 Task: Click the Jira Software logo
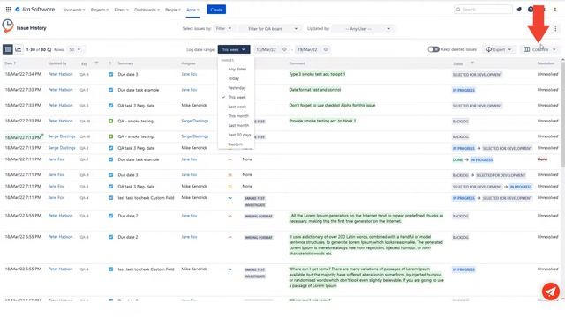(x=35, y=10)
